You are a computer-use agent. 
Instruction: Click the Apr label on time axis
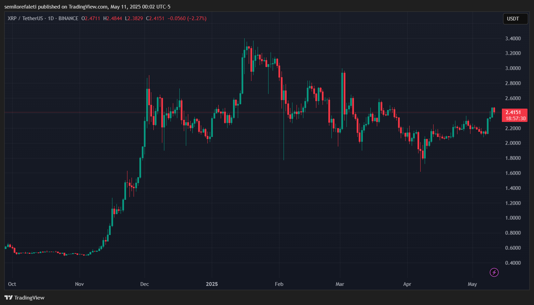[x=407, y=284]
